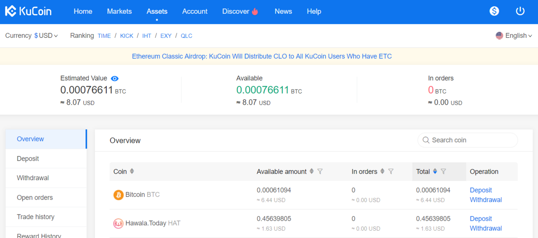Open the Markets menu

119,11
